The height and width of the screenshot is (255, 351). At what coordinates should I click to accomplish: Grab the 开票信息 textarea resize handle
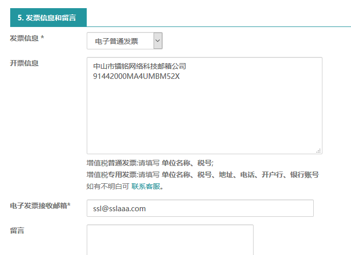click(318, 151)
